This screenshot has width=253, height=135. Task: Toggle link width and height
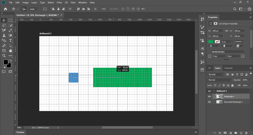pyautogui.click(x=227, y=31)
